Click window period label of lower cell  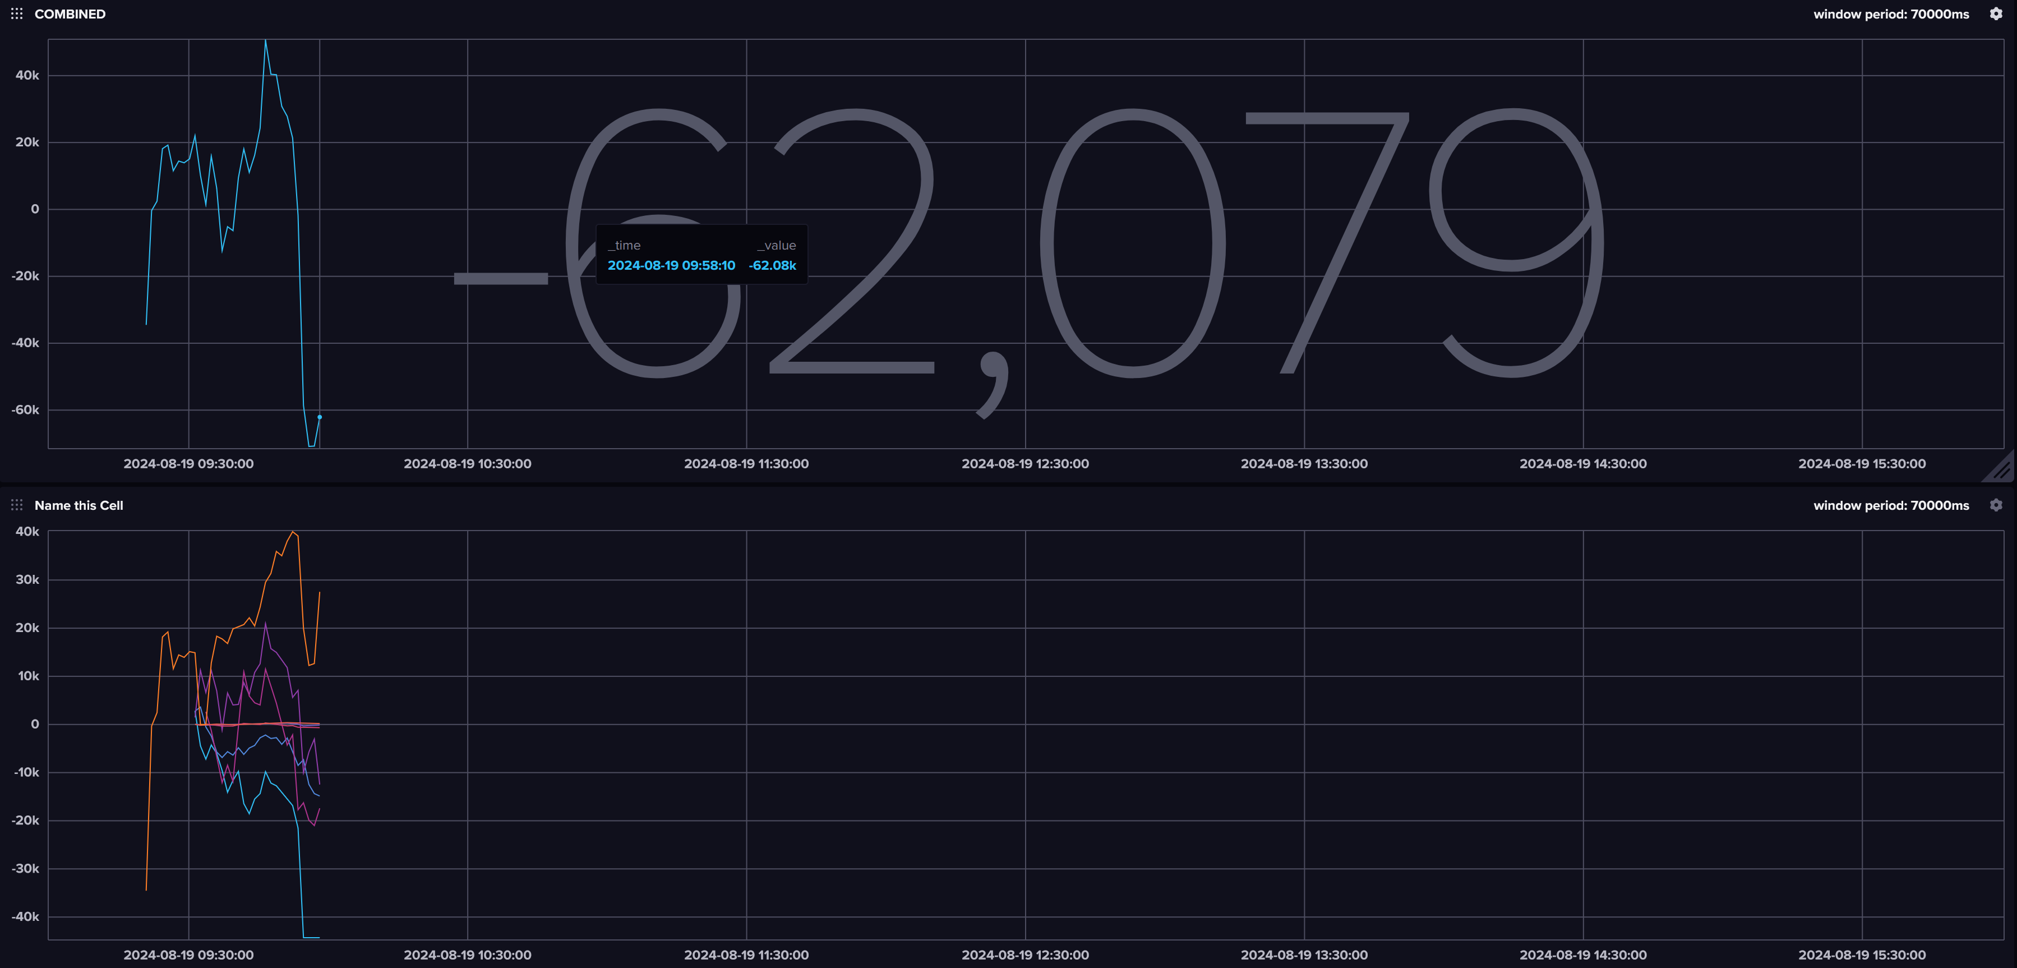(1891, 505)
